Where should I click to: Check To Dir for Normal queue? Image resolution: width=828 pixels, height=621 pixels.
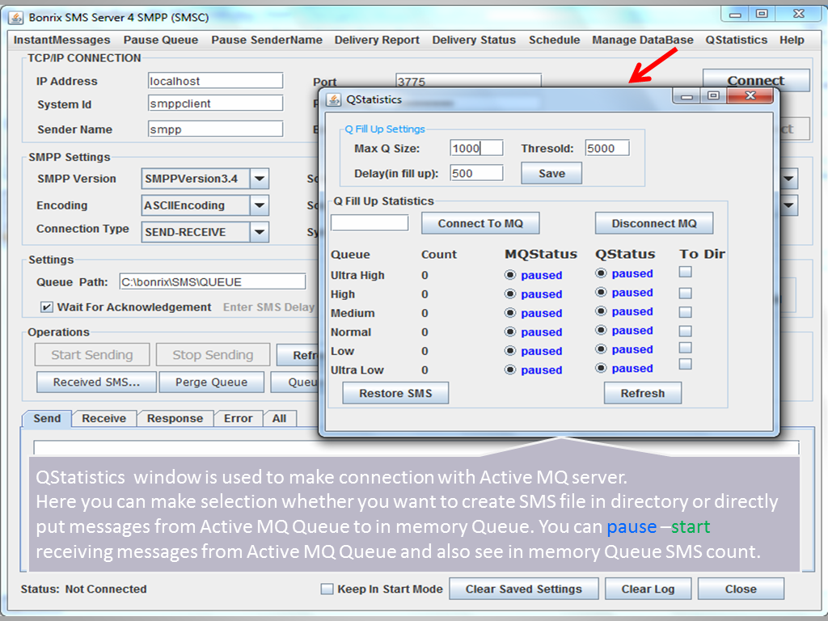686,331
